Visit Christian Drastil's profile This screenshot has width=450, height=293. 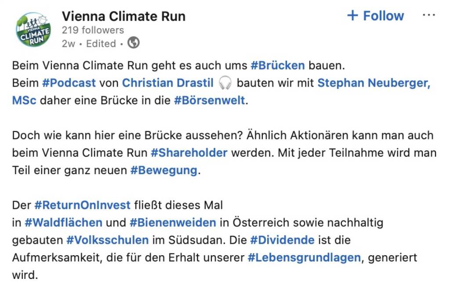[167, 83]
